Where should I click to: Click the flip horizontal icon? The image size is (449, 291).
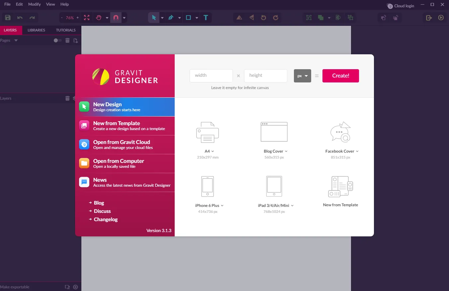[x=239, y=18]
